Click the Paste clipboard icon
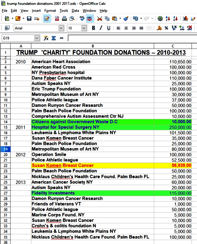Viewport: 197px width, 244px height. [x=115, y=19]
